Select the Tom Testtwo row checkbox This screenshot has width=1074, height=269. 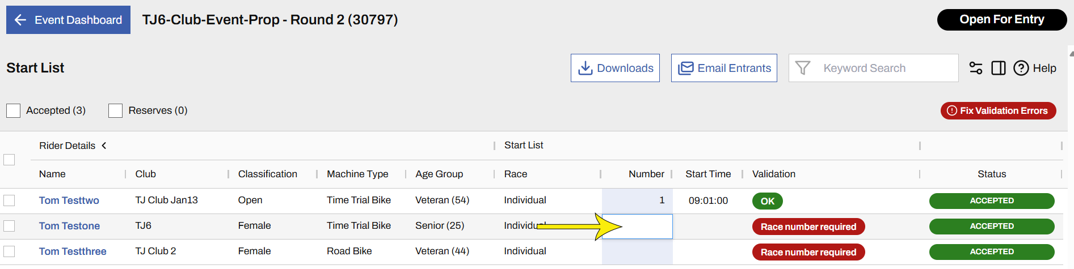pos(9,200)
